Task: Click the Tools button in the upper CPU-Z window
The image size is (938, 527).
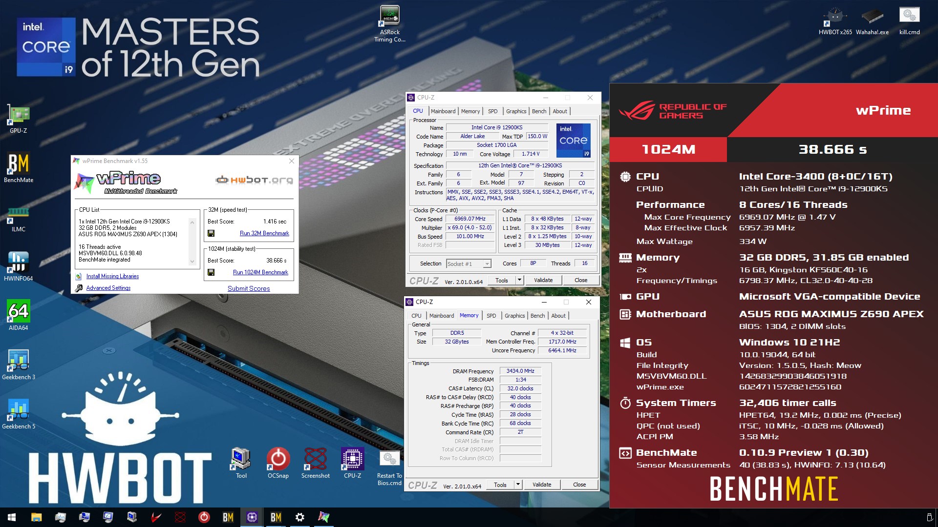Action: pyautogui.click(x=502, y=280)
